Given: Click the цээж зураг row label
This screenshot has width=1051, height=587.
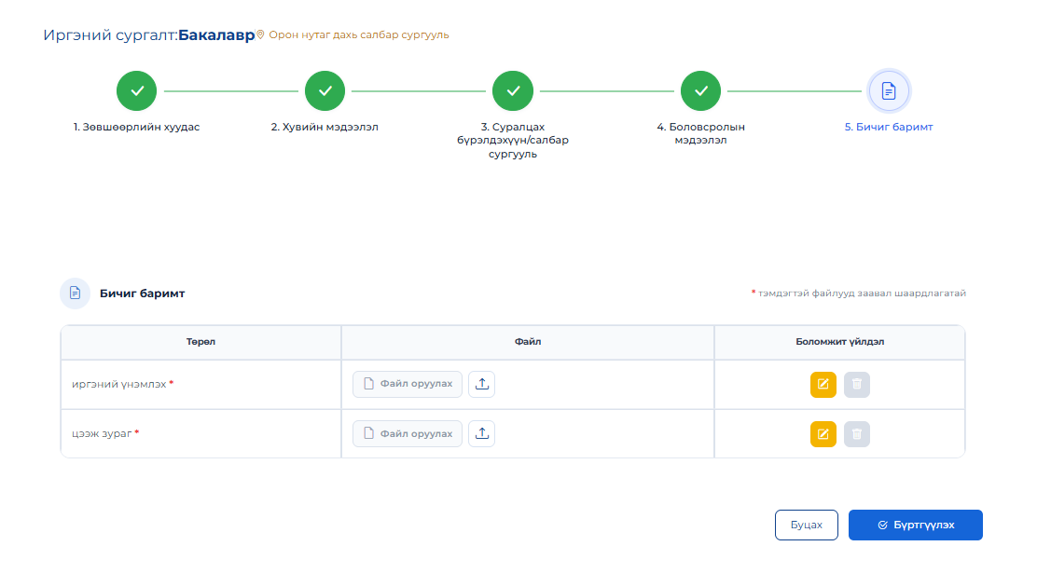Looking at the screenshot, I should (102, 433).
